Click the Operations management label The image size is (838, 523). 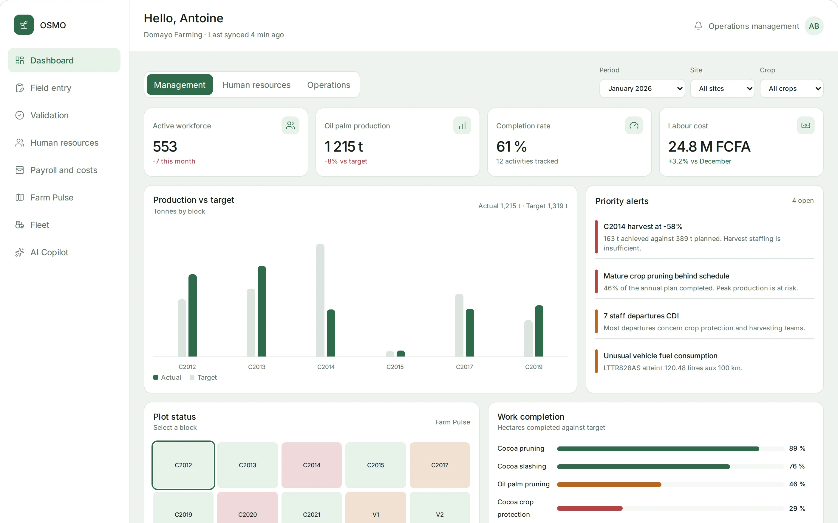[754, 26]
